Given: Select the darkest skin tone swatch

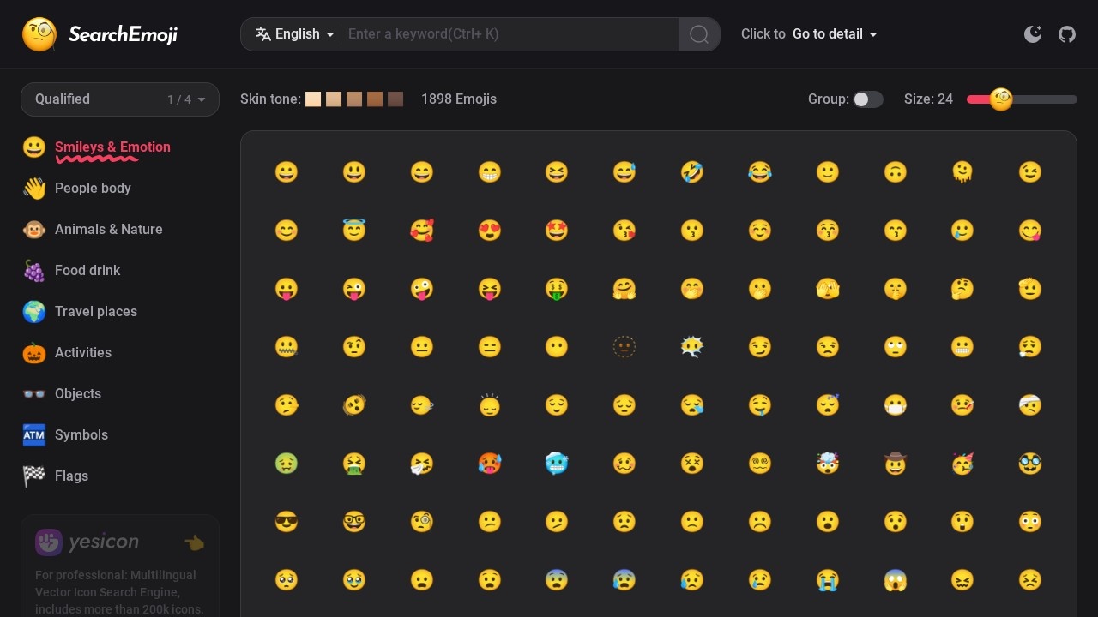Looking at the screenshot, I should click(395, 99).
